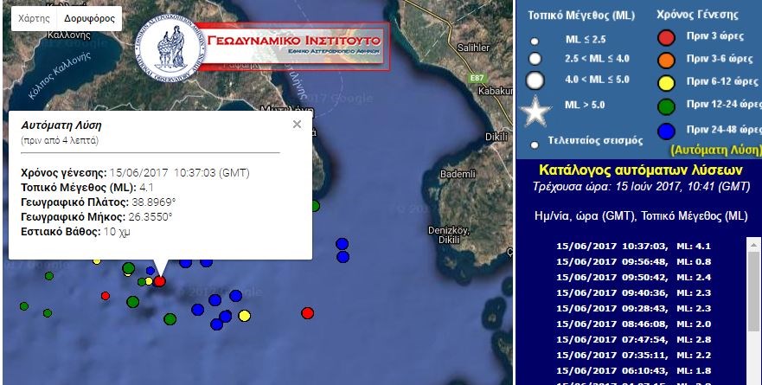This screenshot has width=762, height=385.
Task: Select catalog entry 09:56:48 ML 0.8
Action: click(634, 262)
